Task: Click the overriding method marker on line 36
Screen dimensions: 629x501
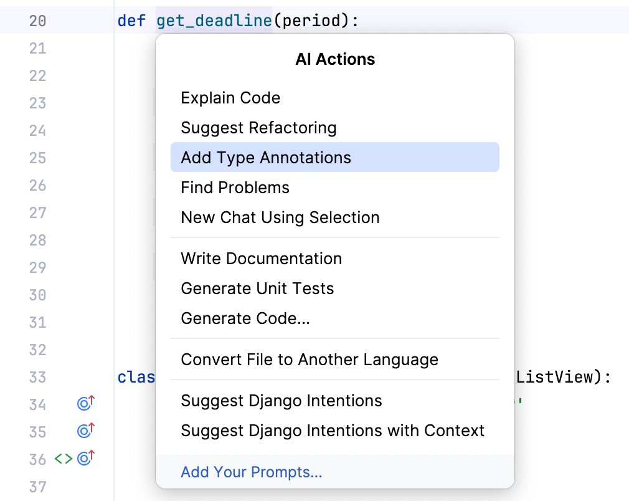Action: pyautogui.click(x=84, y=459)
